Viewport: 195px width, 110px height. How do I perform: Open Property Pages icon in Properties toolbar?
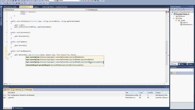point(178,73)
